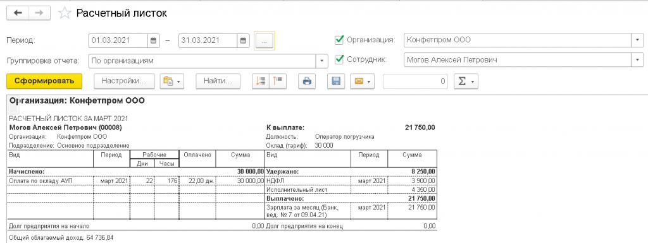Open calendar for start date 01.03.2021

[153, 41]
